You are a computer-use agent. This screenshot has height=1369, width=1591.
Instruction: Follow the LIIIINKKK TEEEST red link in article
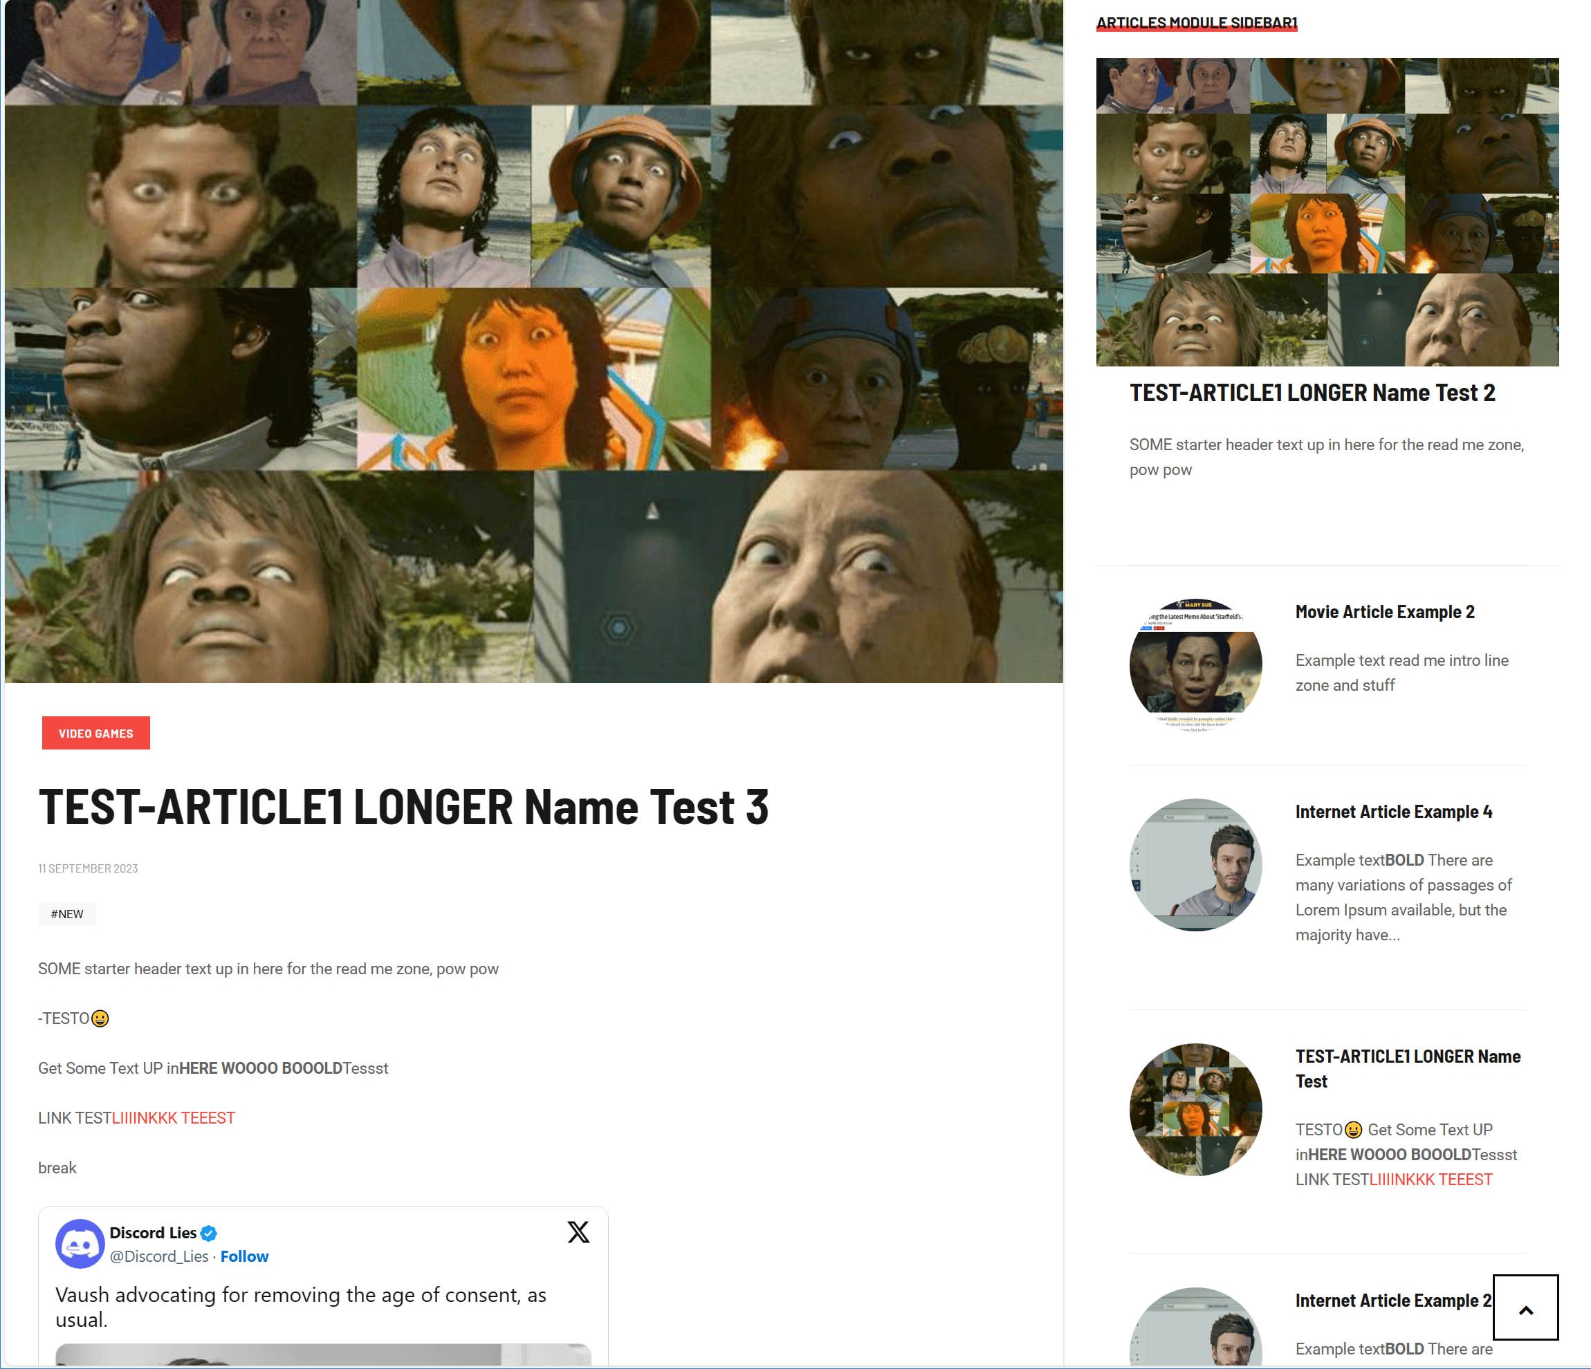click(x=174, y=1118)
